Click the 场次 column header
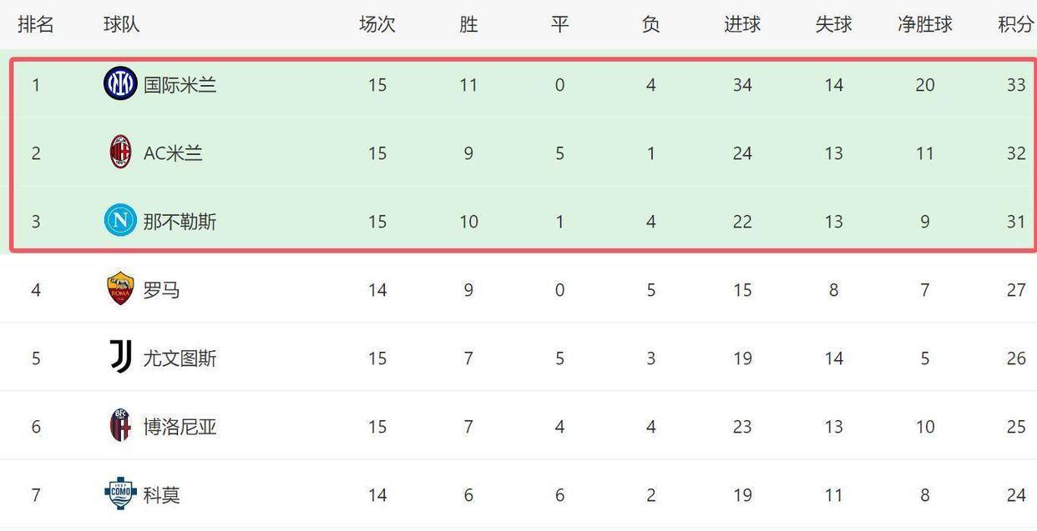The height and width of the screenshot is (531, 1037). coord(377,25)
